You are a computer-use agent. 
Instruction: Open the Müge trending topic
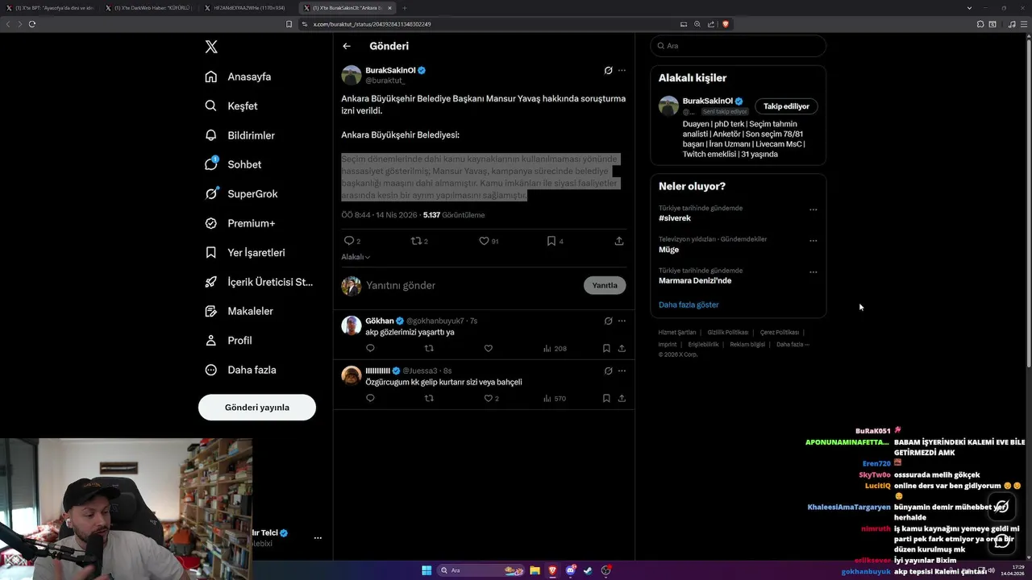coord(669,250)
